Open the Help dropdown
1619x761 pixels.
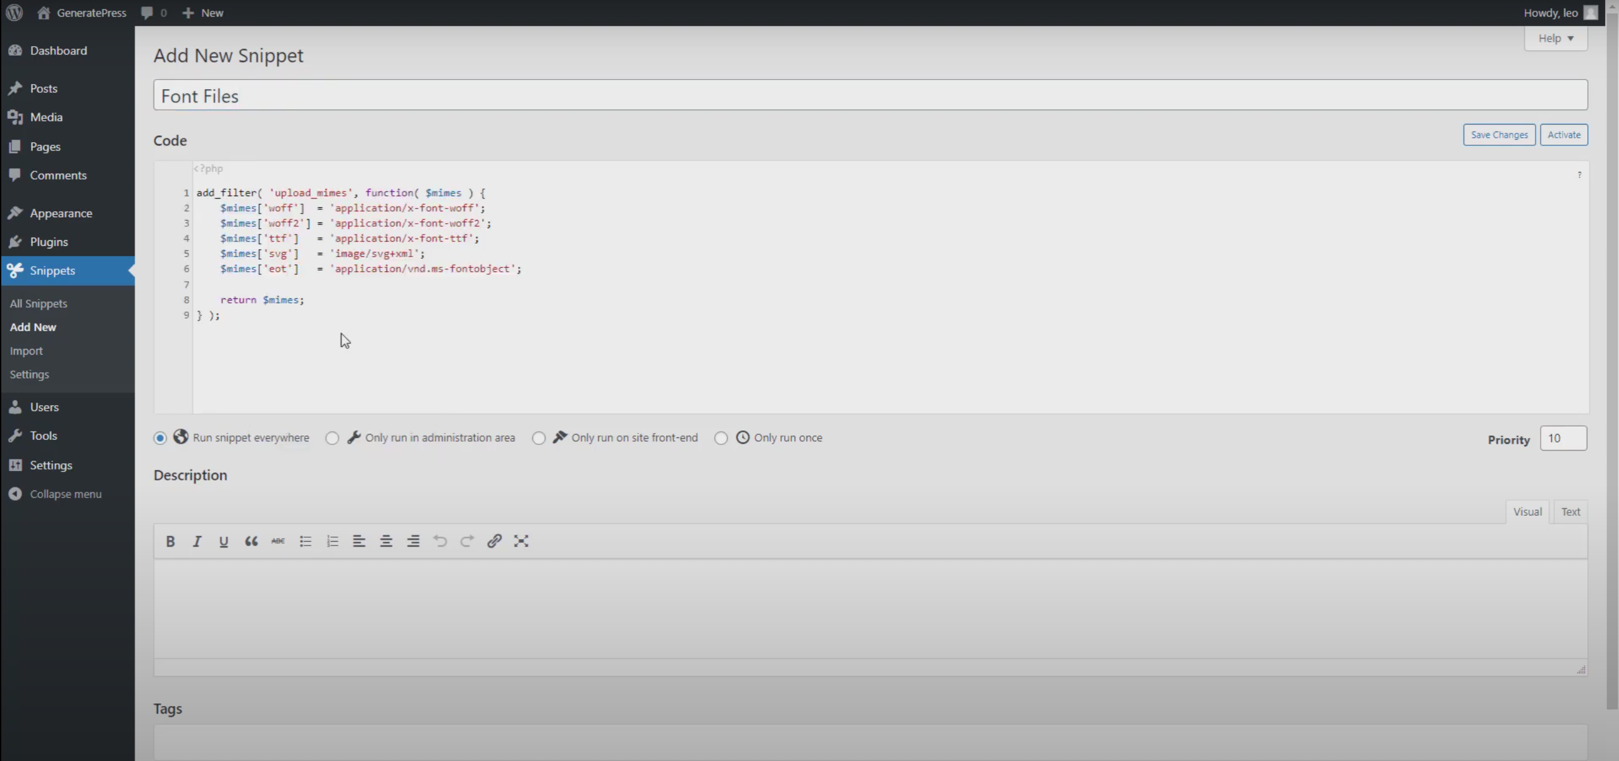click(x=1556, y=38)
